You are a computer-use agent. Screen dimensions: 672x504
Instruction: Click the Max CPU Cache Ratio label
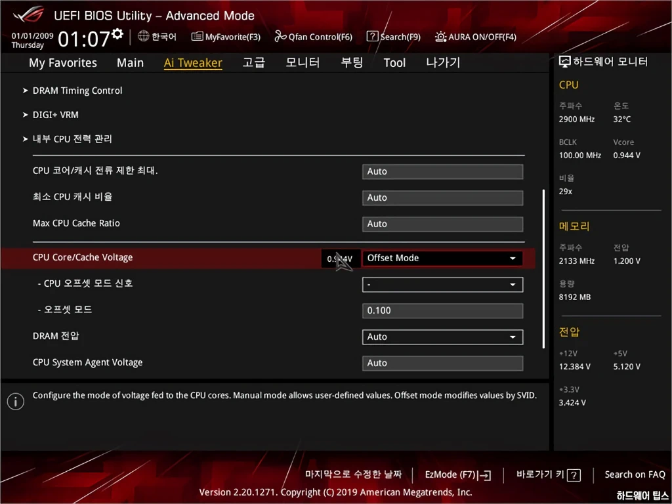[x=76, y=223]
